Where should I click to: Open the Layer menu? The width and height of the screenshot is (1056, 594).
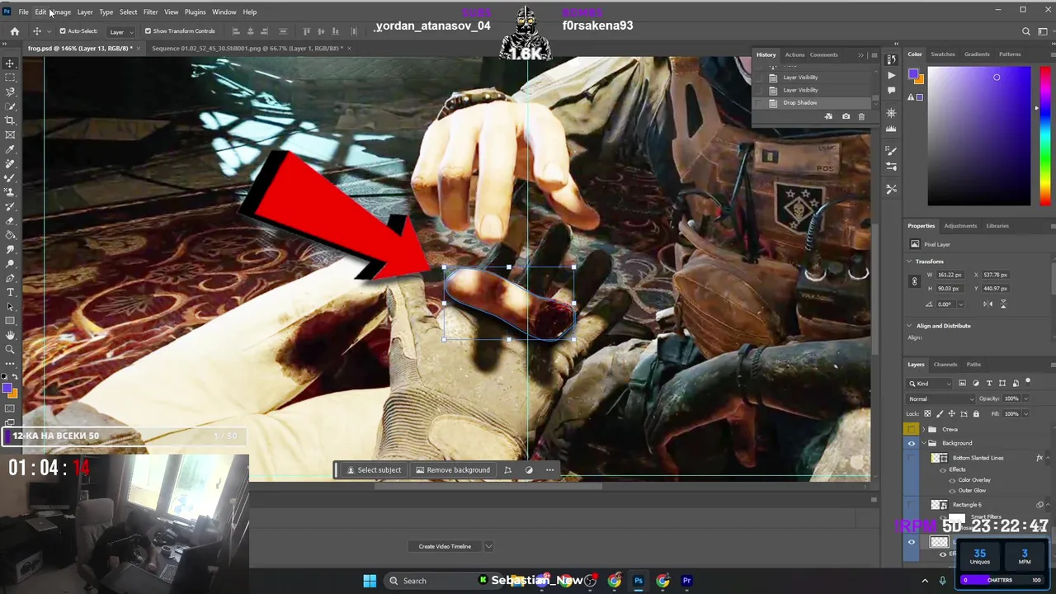coord(85,12)
